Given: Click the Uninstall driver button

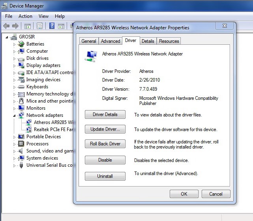Looking at the screenshot, I should (105, 176).
